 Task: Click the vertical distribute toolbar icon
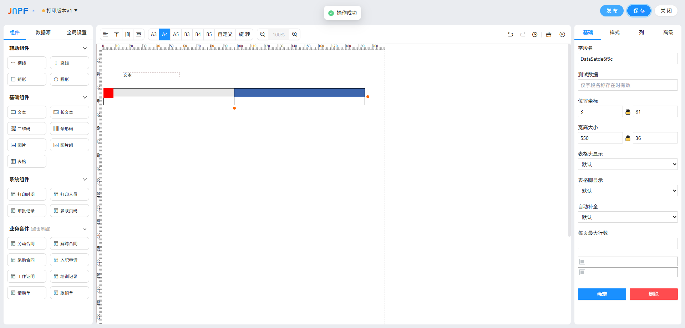click(139, 34)
